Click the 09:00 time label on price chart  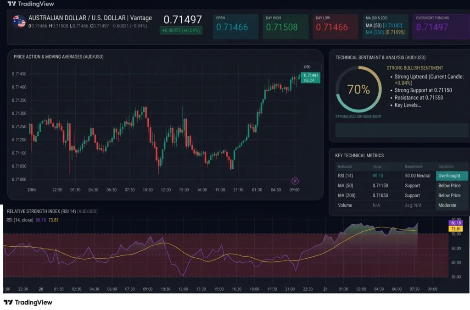click(294, 189)
